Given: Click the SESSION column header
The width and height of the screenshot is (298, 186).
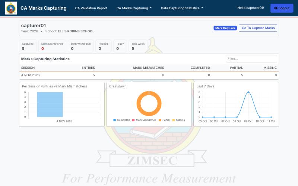Looking at the screenshot, I should tap(28, 68).
